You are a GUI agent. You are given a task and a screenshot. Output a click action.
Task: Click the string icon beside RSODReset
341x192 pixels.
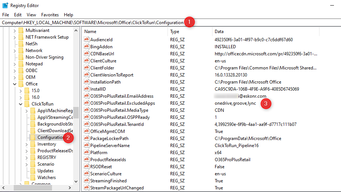coord(86,166)
